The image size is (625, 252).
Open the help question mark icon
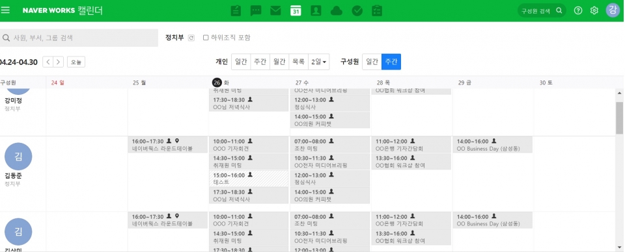[x=578, y=11]
